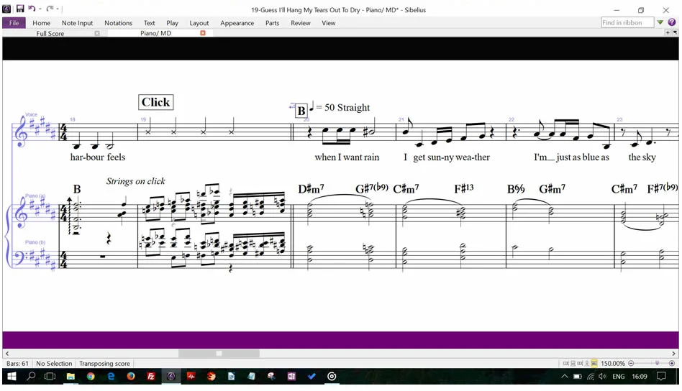Click the 'Bars: 61' status entry

(17, 364)
